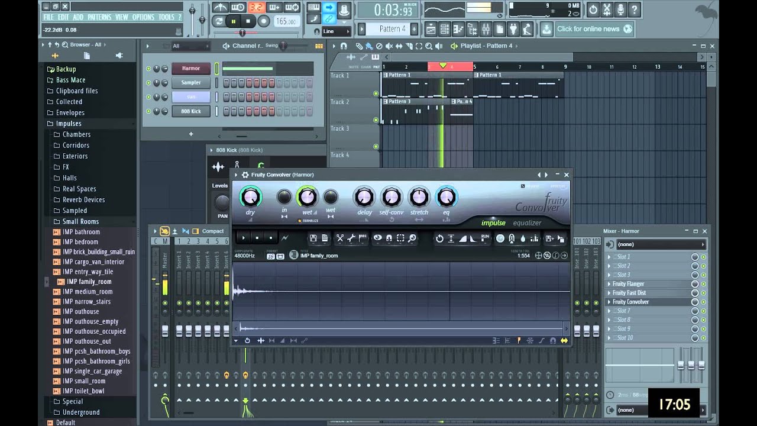Image resolution: width=757 pixels, height=426 pixels.
Task: Expand the Special folder in browser
Action: [73, 401]
